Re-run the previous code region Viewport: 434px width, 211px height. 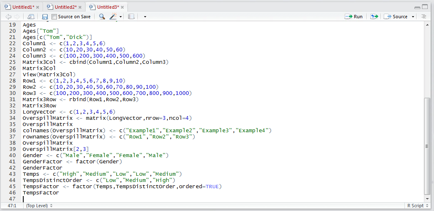coord(374,17)
